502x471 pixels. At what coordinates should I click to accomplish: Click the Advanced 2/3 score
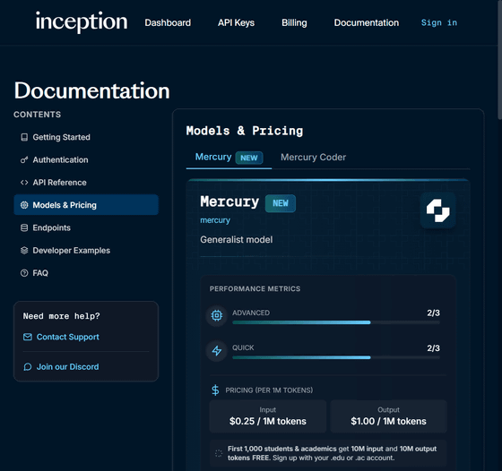coord(433,313)
